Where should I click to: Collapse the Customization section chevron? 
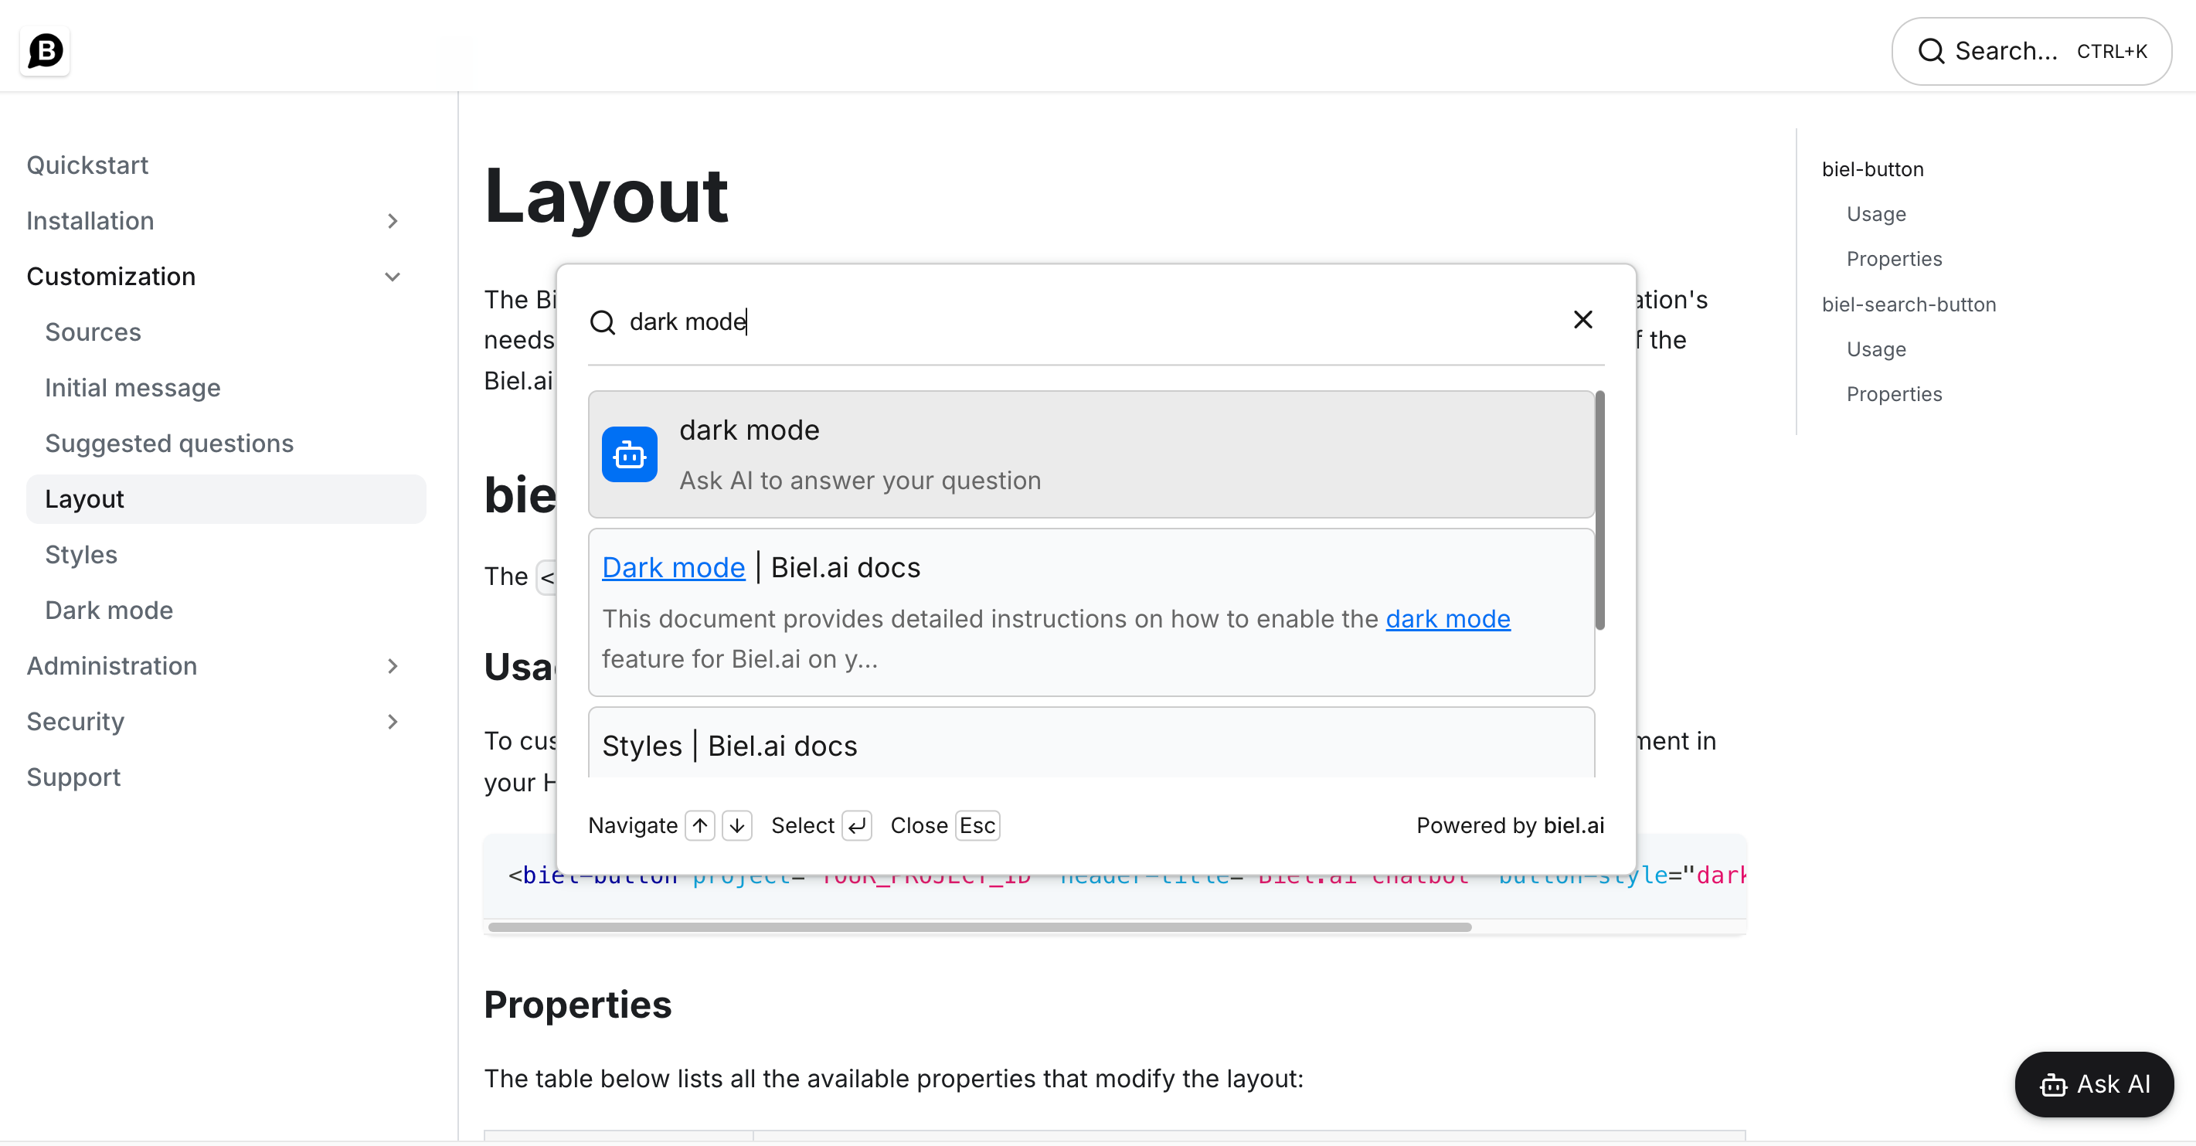coord(393,277)
